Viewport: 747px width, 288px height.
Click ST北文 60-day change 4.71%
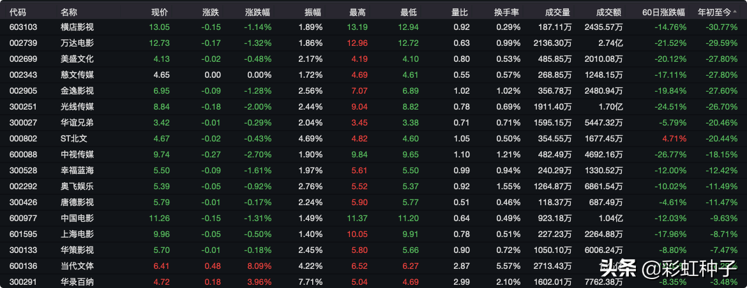click(x=674, y=138)
